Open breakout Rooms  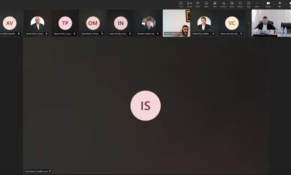(240, 4)
